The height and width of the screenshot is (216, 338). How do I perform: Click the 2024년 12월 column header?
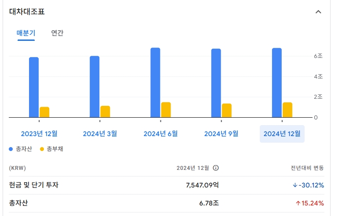pos(193,168)
